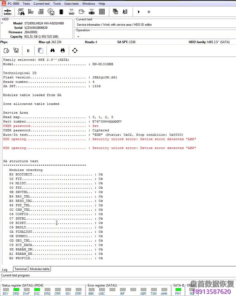Switch to the Terminal tab
The image size is (236, 296).
click(21, 269)
